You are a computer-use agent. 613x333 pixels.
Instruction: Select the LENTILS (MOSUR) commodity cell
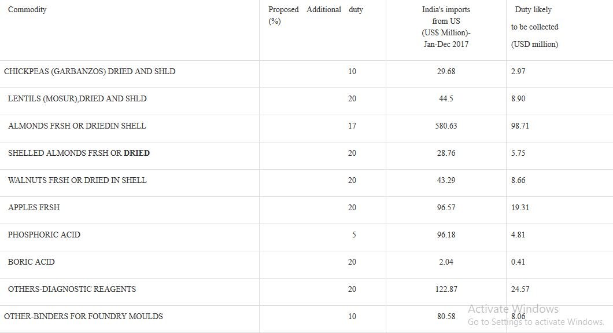tap(77, 98)
